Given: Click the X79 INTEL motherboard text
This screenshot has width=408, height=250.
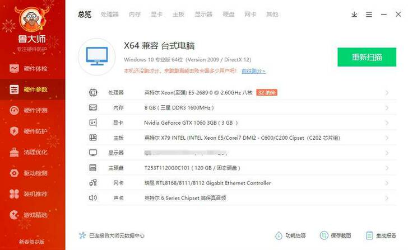Looking at the screenshot, I should click(242, 138).
